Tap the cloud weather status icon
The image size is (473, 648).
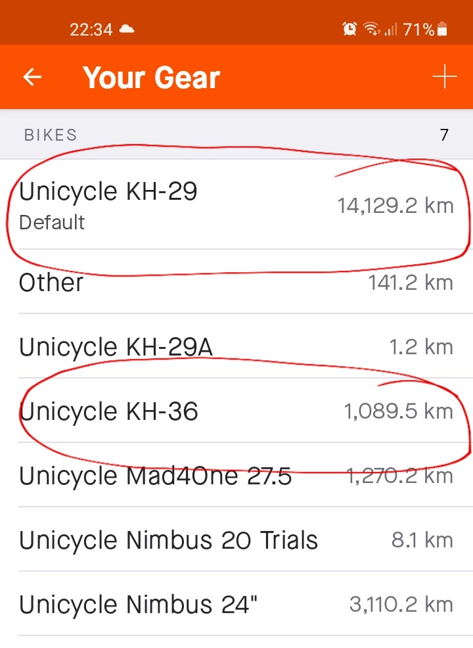click(126, 29)
